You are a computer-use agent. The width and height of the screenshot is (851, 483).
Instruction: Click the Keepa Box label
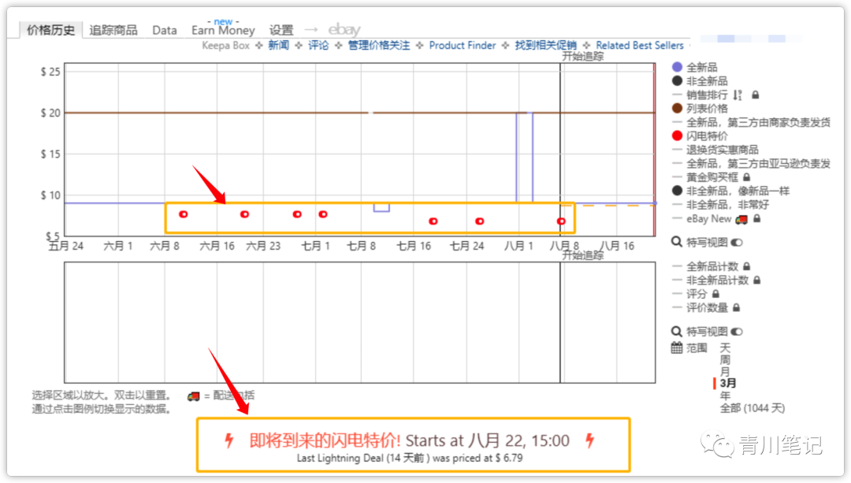(226, 46)
